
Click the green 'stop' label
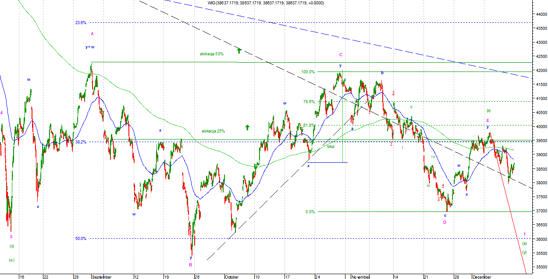(331, 147)
